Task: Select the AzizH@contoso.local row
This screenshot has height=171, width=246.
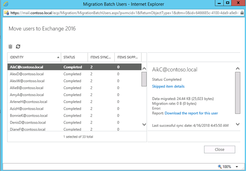Action: 74,108
